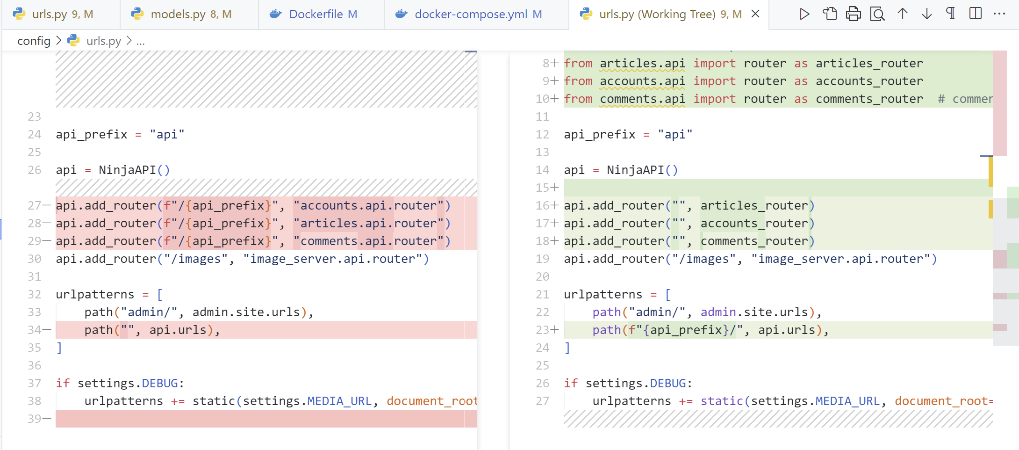Click the print preview magnifier icon
This screenshot has width=1019, height=450.
(877, 14)
